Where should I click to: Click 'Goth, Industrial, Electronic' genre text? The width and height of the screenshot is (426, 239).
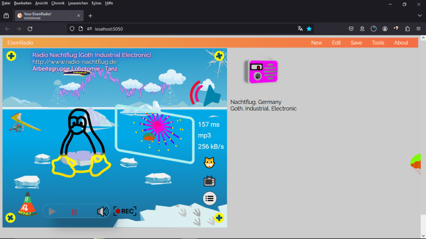pos(264,109)
